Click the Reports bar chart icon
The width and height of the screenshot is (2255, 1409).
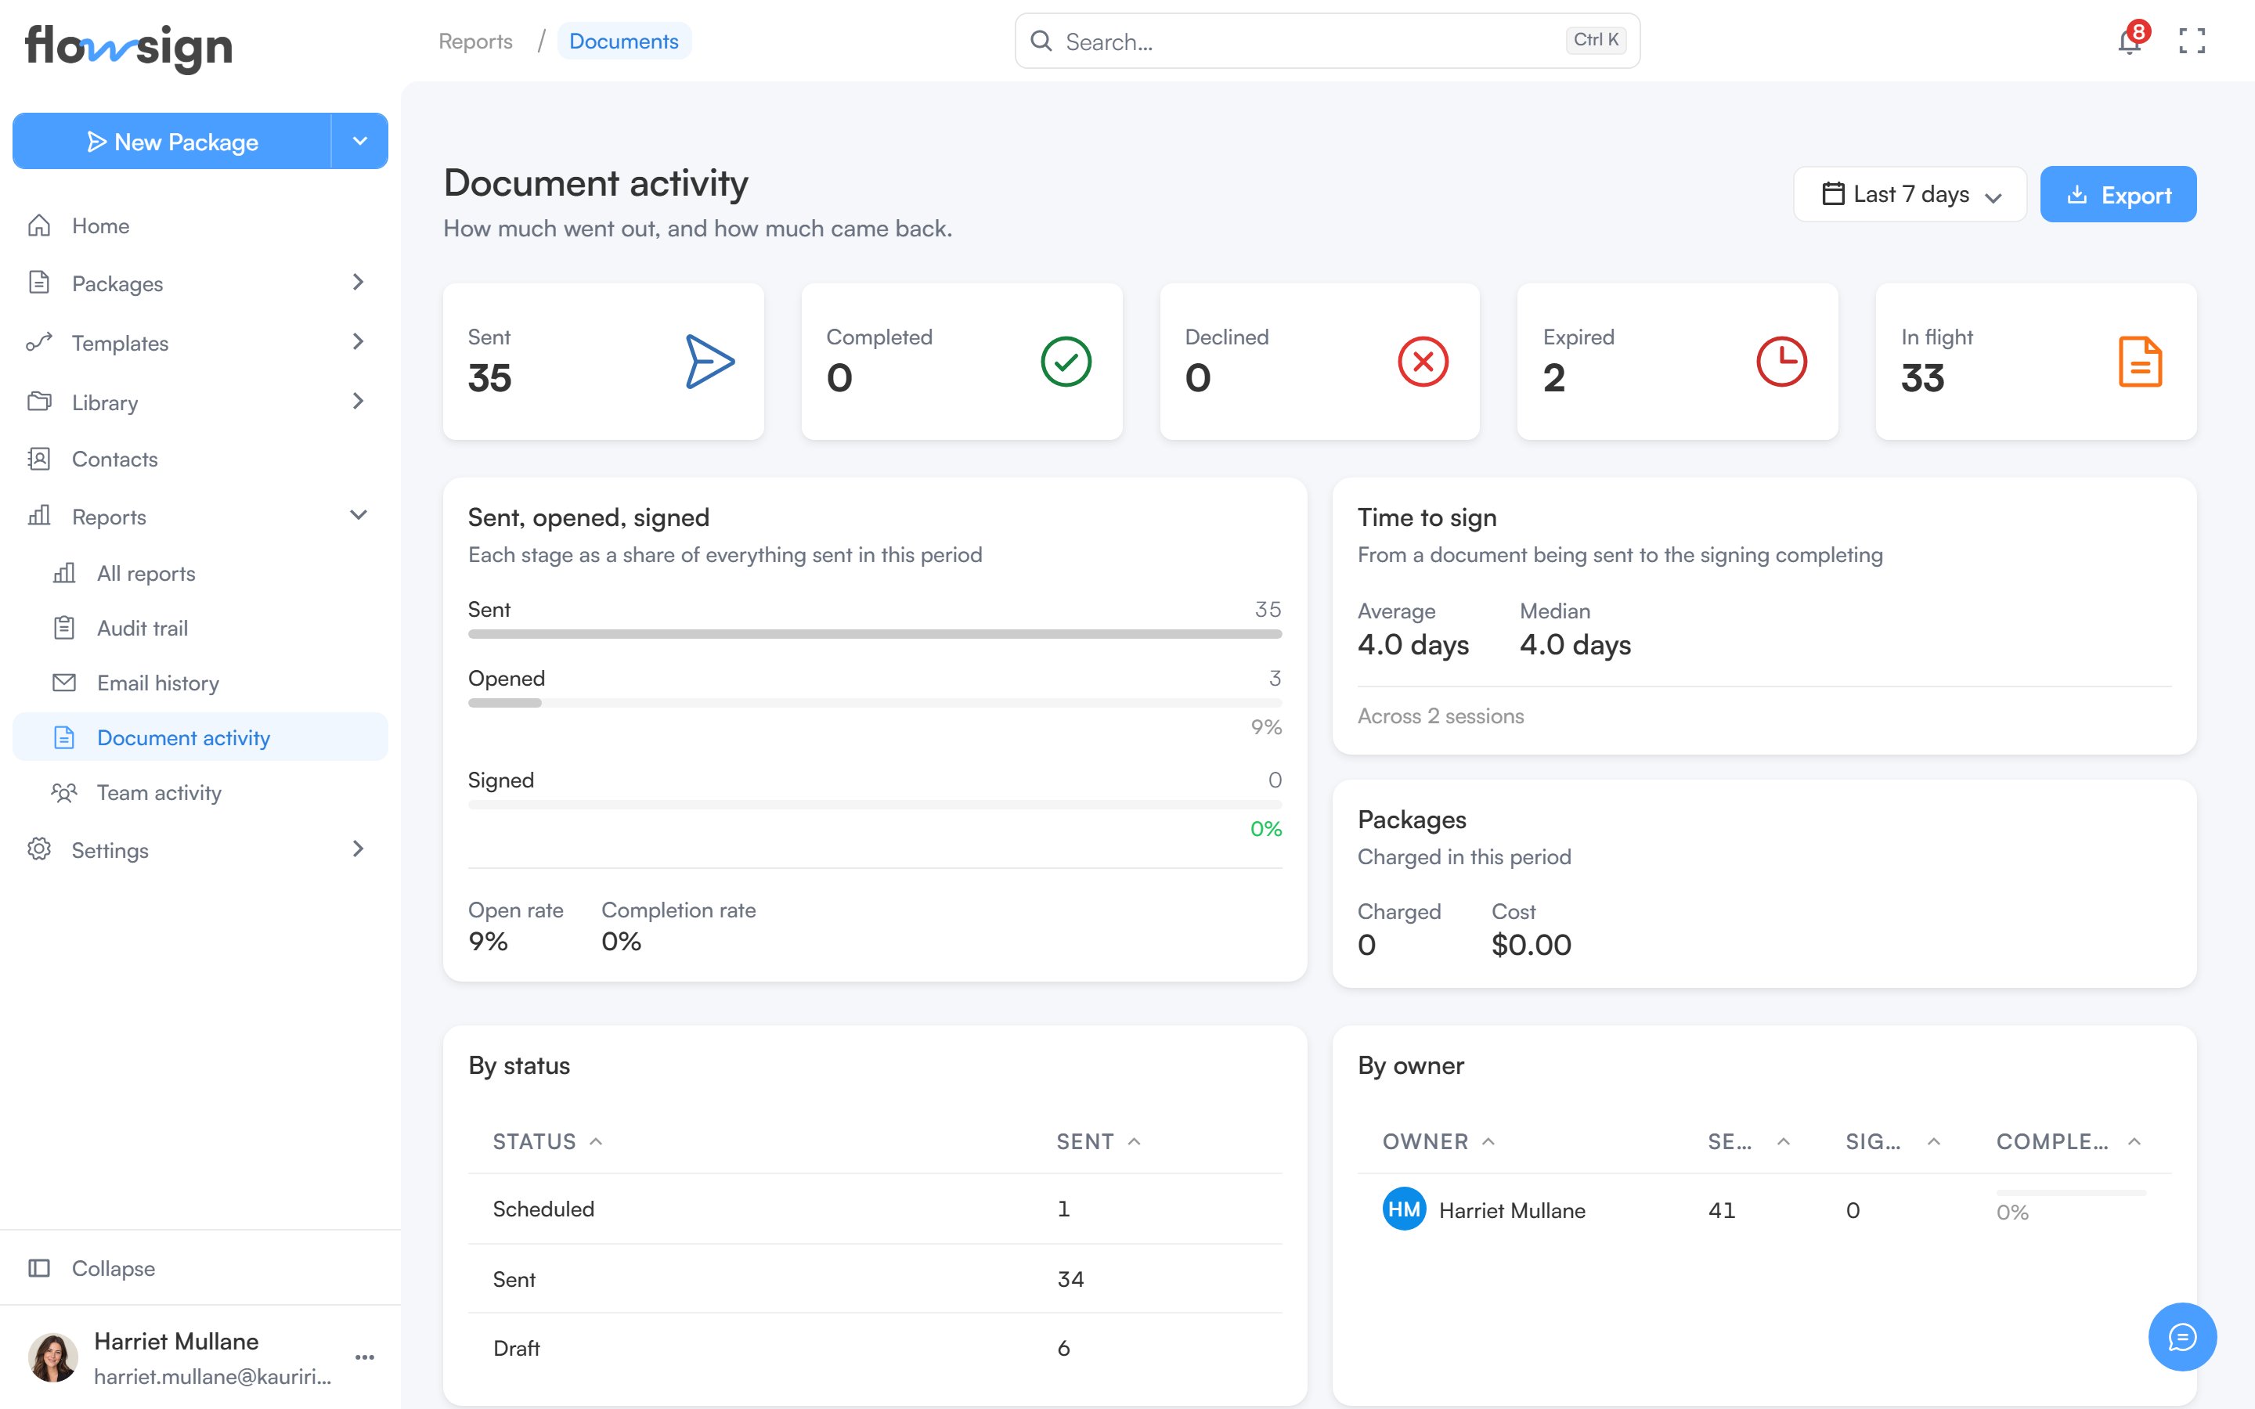point(39,515)
